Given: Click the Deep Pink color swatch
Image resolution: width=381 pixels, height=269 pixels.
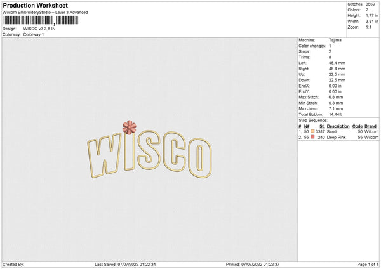Looking at the screenshot, I should click(312, 137).
